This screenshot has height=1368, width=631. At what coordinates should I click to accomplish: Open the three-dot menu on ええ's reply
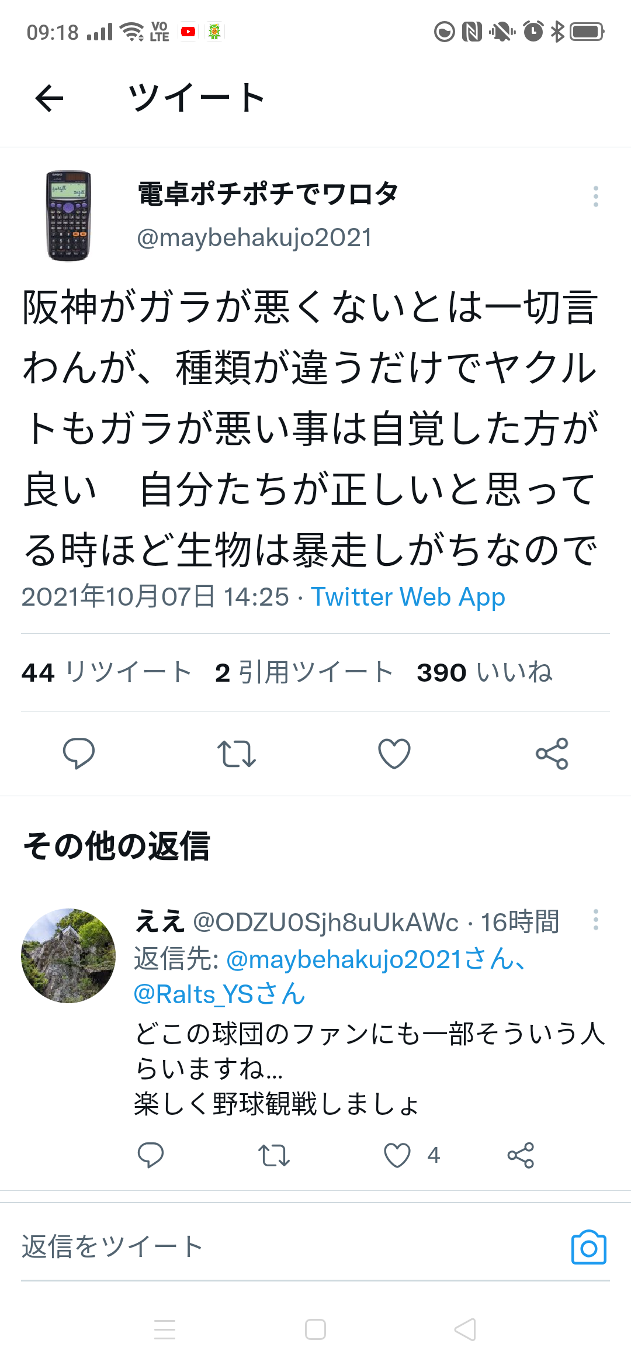coord(595,920)
